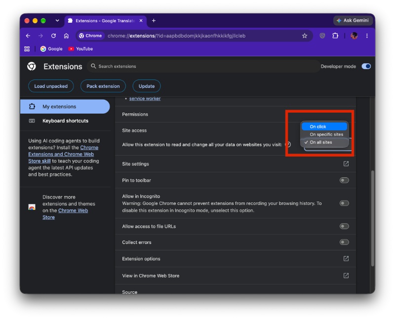The width and height of the screenshot is (395, 320).
Task: Open Keyboard shortcuts in sidebar
Action: coord(65,120)
